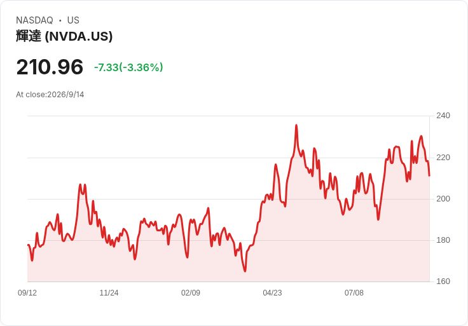Click the 200 price axis label
This screenshot has height=326, width=468.
click(443, 199)
